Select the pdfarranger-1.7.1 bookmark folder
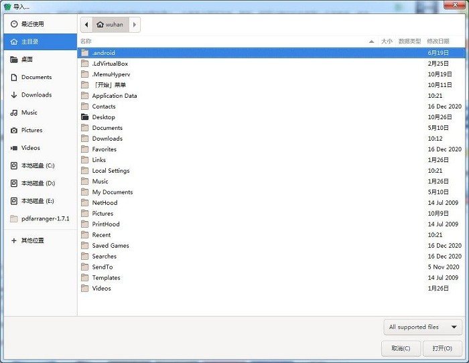 pyautogui.click(x=44, y=218)
